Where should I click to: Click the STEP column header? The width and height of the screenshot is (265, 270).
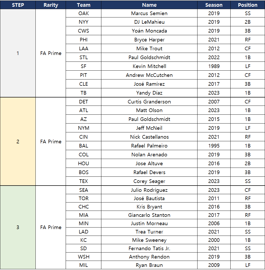[x=18, y=5]
